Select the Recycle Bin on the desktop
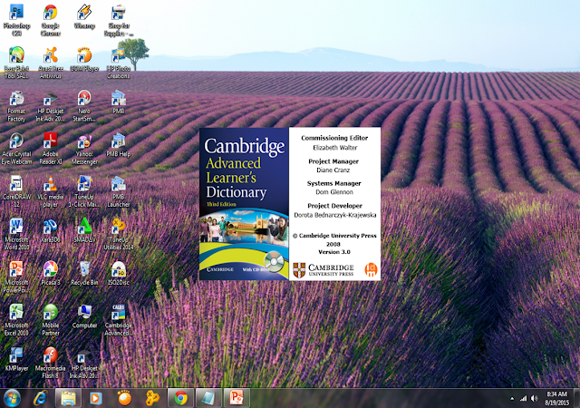 coord(84,274)
